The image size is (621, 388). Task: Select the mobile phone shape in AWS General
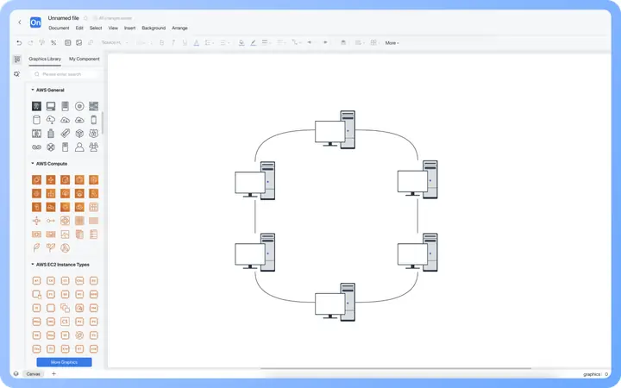click(93, 120)
